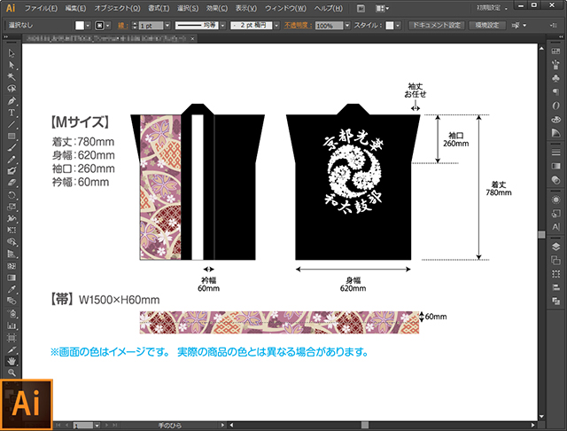
Task: Open the arrange documents dropdown
Action: click(382, 8)
